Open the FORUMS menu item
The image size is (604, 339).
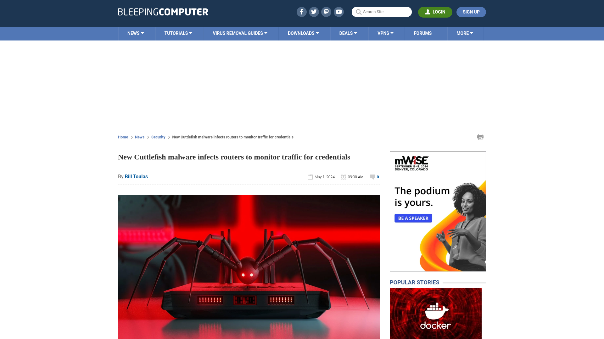[x=423, y=33]
